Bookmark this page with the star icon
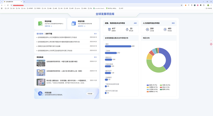This screenshot has width=213, height=116. (x=182, y=5)
